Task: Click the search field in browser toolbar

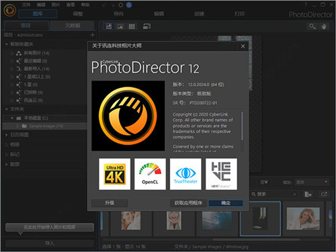Action: pos(274,194)
